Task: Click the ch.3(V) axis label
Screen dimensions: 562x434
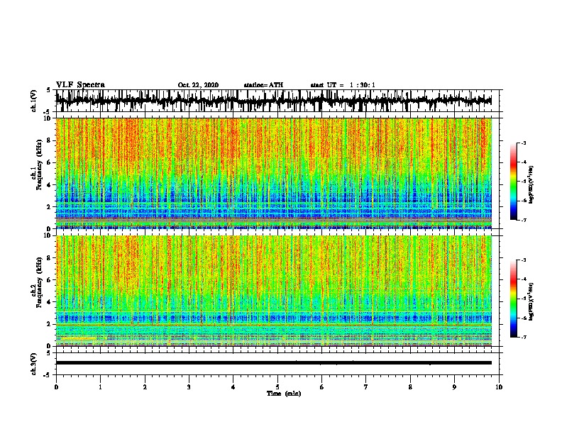Action: coord(34,364)
